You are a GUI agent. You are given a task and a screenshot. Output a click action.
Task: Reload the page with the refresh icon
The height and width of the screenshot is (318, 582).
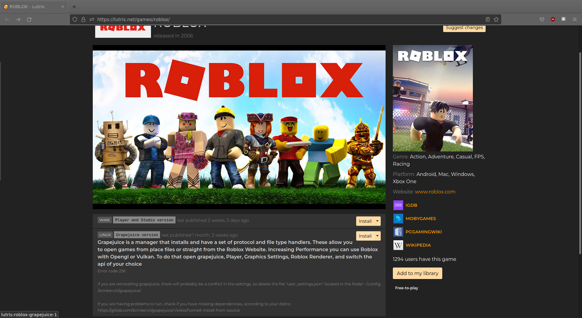pos(29,19)
